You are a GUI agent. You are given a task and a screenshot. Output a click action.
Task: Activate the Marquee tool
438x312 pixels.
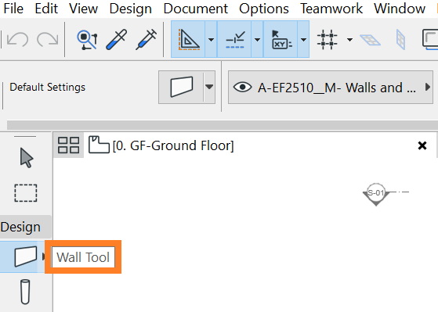[x=26, y=192]
